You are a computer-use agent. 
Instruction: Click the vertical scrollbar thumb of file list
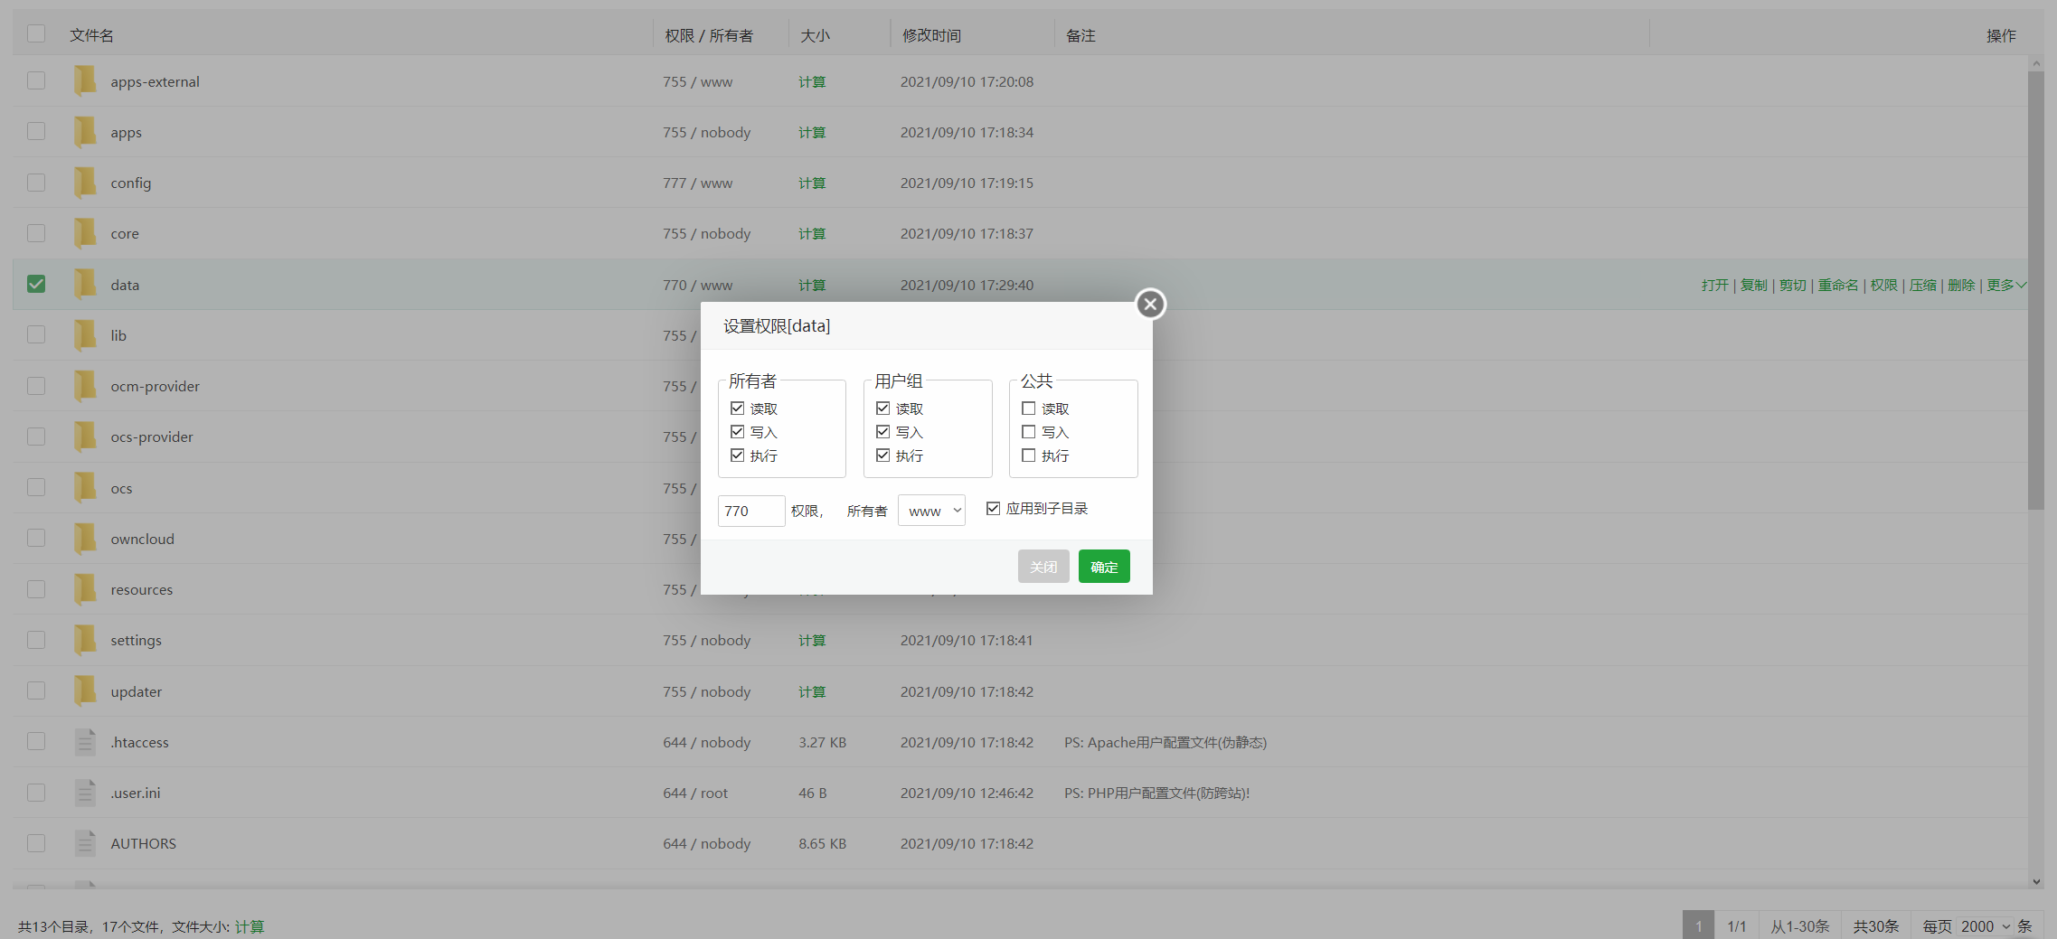pos(2036,289)
